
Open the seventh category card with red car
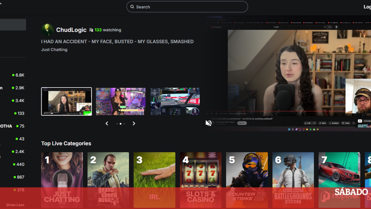pos(339,180)
